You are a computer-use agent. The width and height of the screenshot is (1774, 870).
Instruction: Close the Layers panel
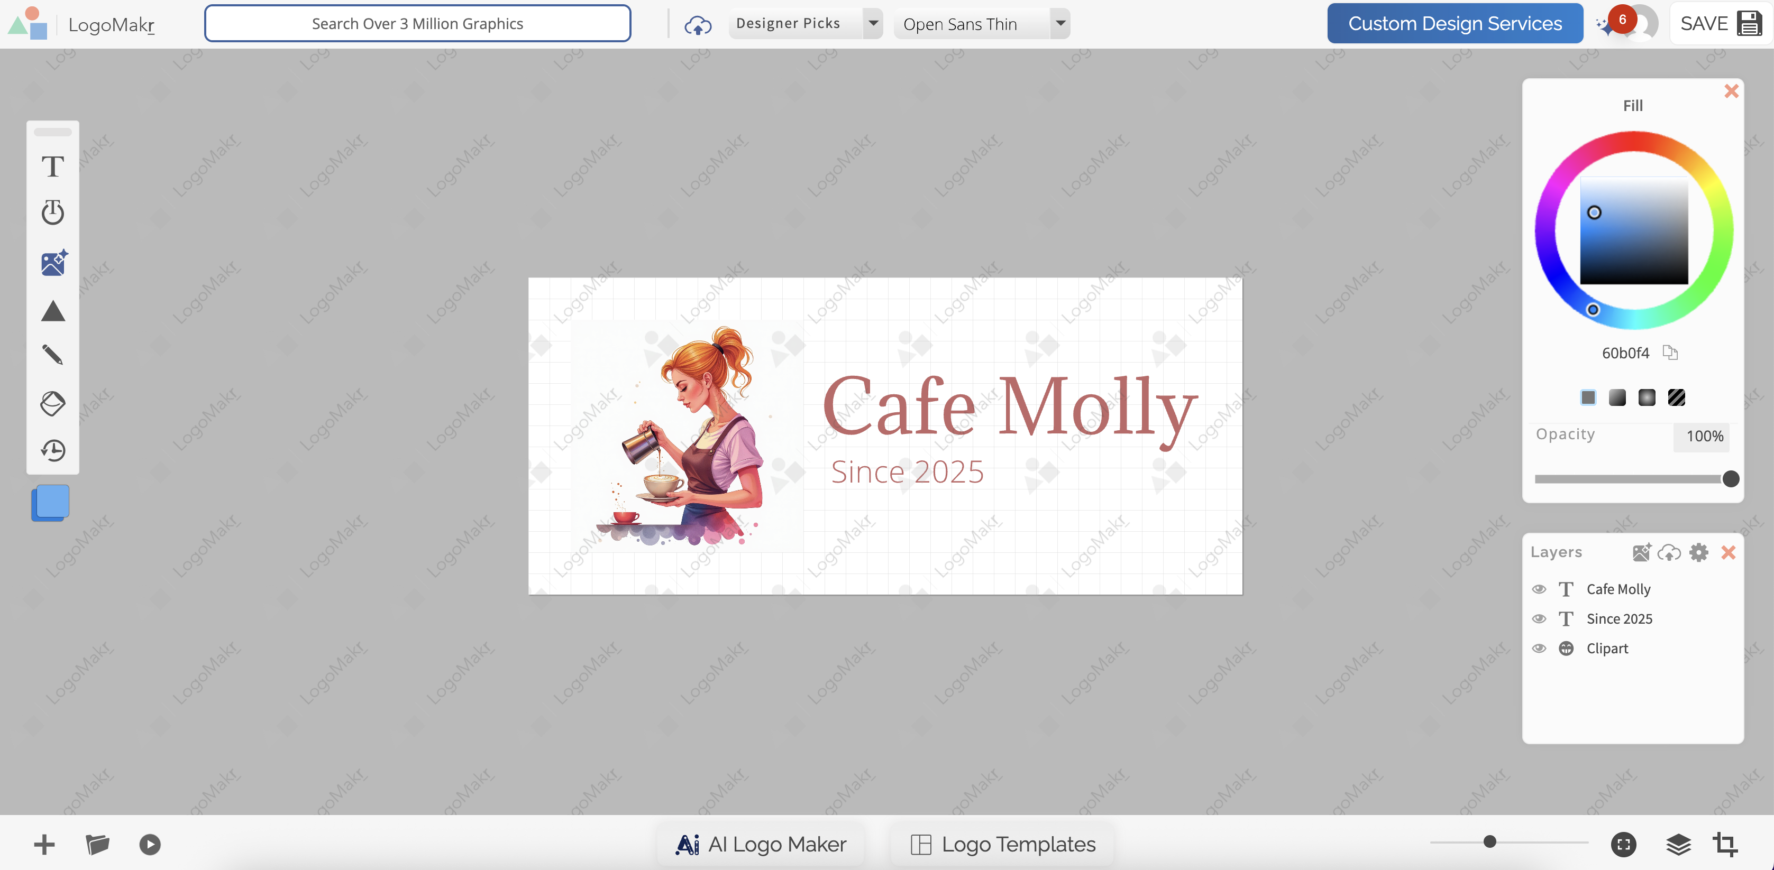pyautogui.click(x=1728, y=552)
